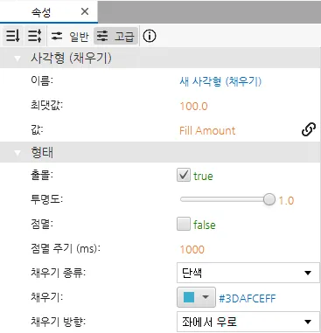Image resolution: width=321 pixels, height=333 pixels.
Task: Click the 투명도 slider handle
Action: [269, 199]
